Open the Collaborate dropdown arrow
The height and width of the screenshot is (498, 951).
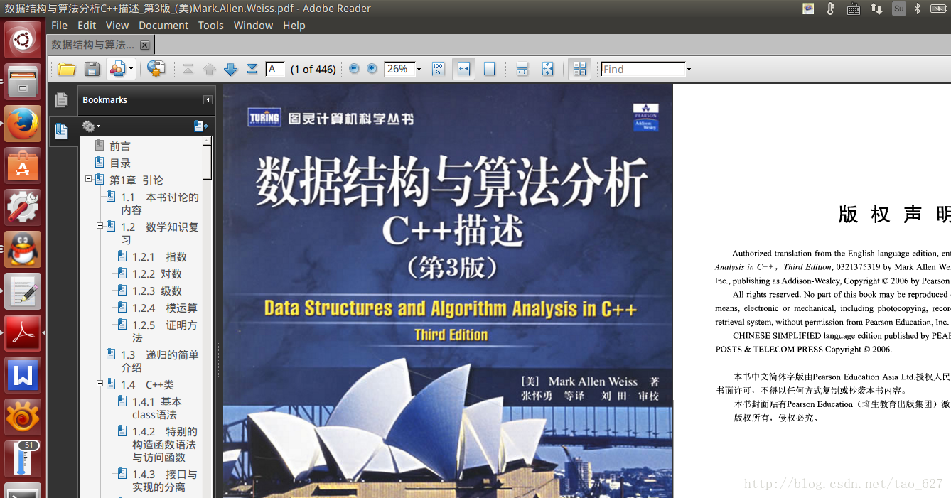[x=131, y=70]
